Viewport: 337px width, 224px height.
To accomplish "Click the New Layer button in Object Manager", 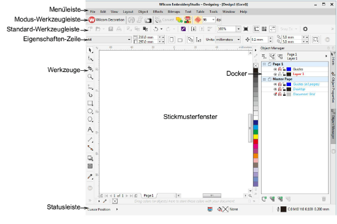I will (x=264, y=199).
